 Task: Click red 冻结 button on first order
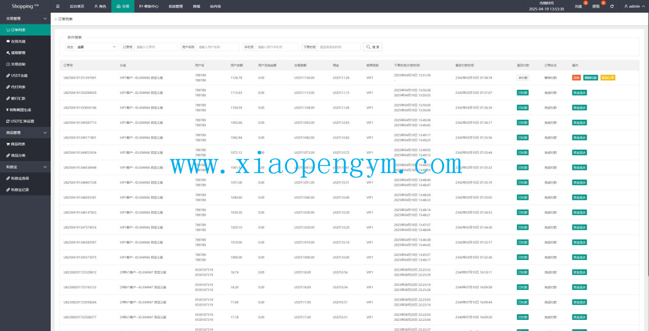(576, 78)
